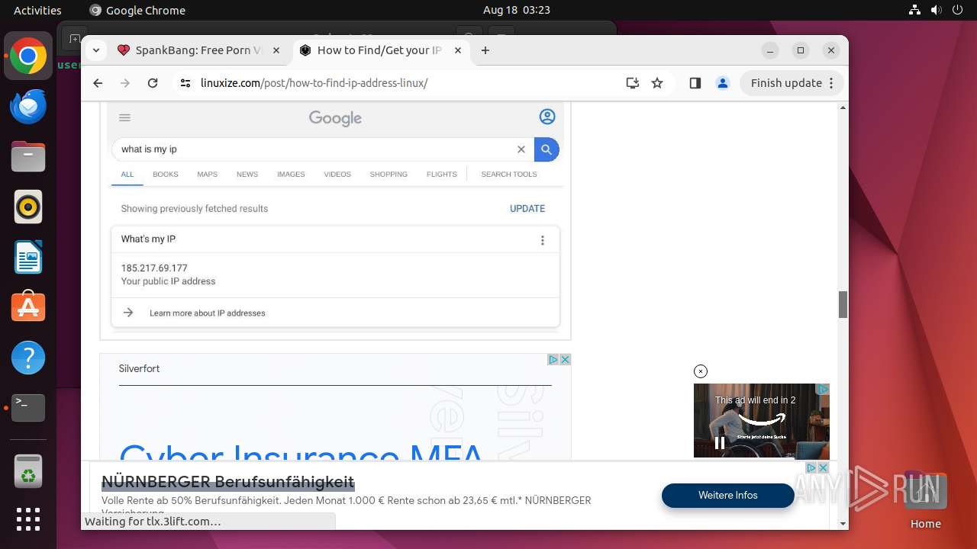Open the network status indicator

[915, 10]
